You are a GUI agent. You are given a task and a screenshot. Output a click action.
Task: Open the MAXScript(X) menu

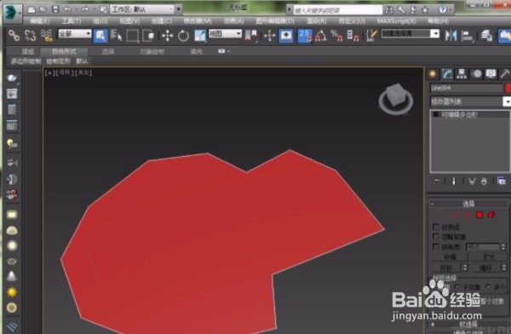[x=396, y=21]
